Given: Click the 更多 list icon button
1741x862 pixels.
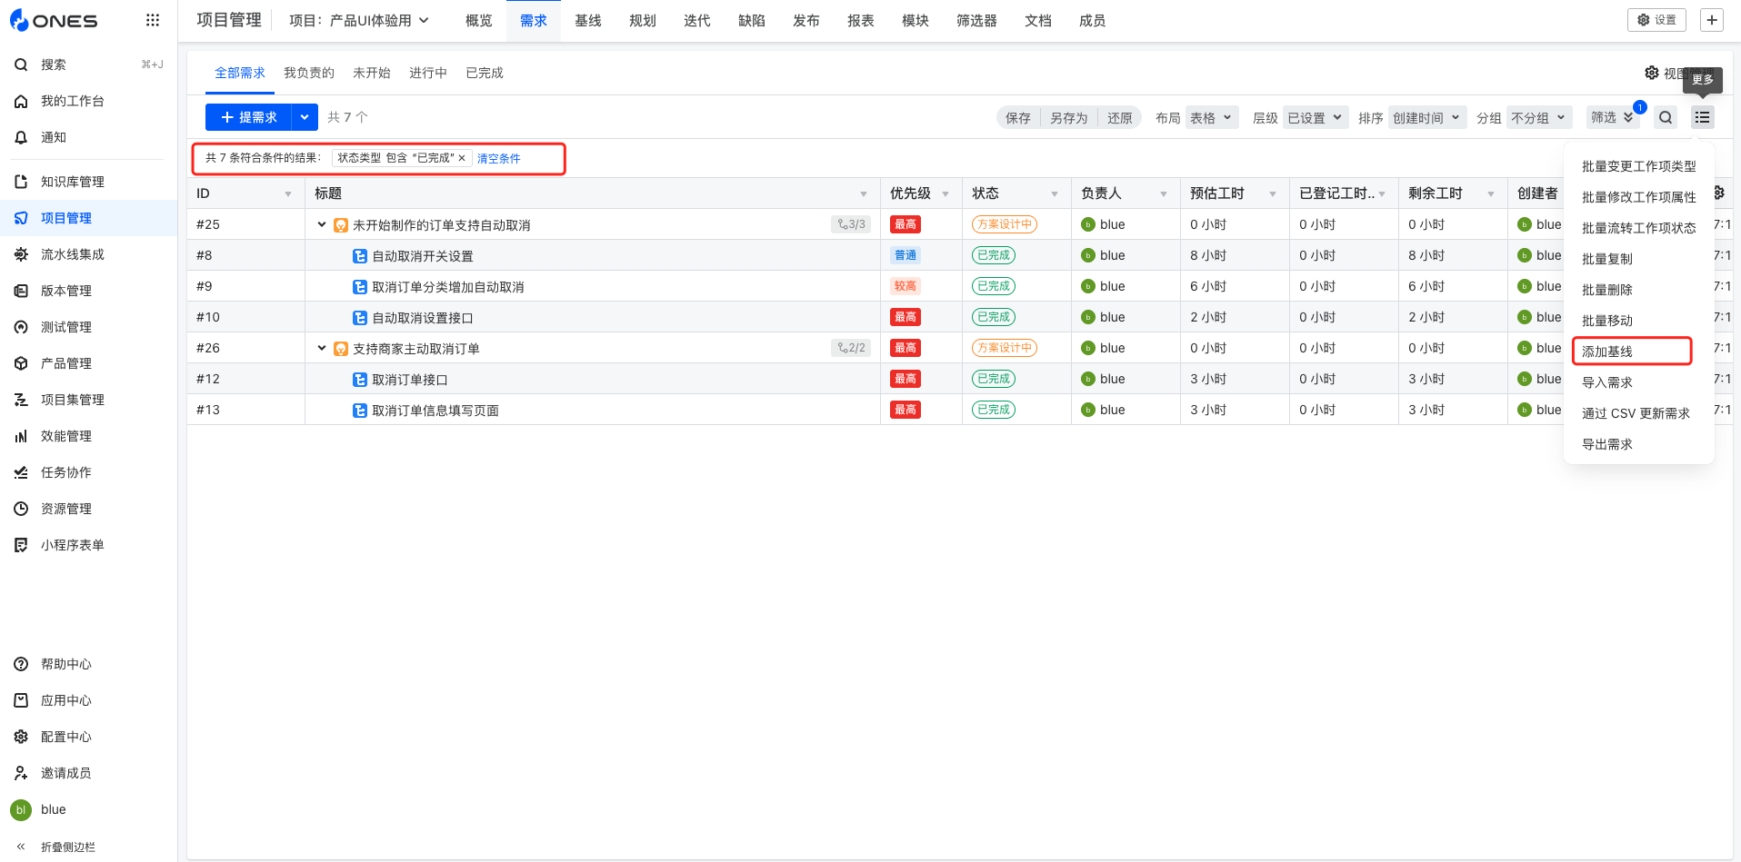Looking at the screenshot, I should (x=1703, y=117).
